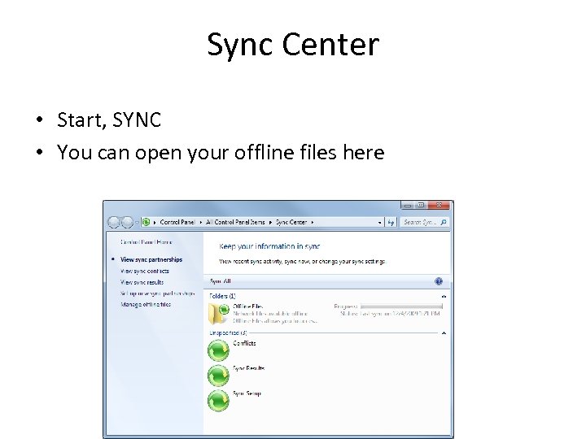This screenshot has width=586, height=439.
Task: Collapse the Unspecified (3) group
Action: click(444, 333)
